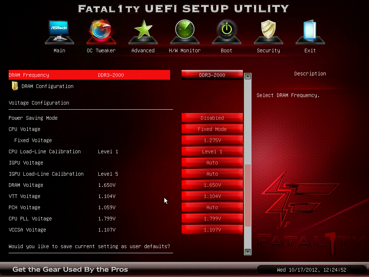Image resolution: width=369 pixels, height=277 pixels.
Task: Open the DRAM Frequency DDR3-2000 dropdown
Action: click(212, 75)
